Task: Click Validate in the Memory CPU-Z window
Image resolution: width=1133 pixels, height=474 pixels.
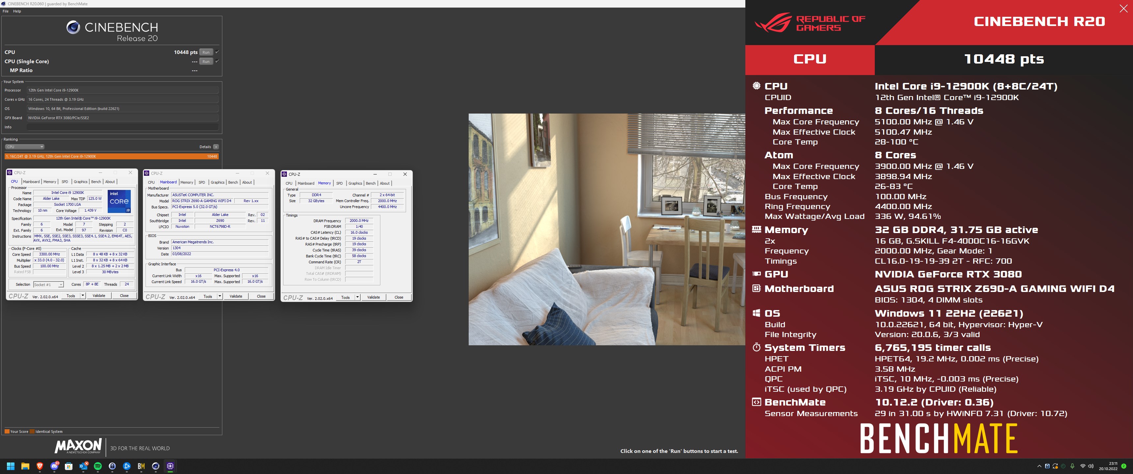Action: 373,297
